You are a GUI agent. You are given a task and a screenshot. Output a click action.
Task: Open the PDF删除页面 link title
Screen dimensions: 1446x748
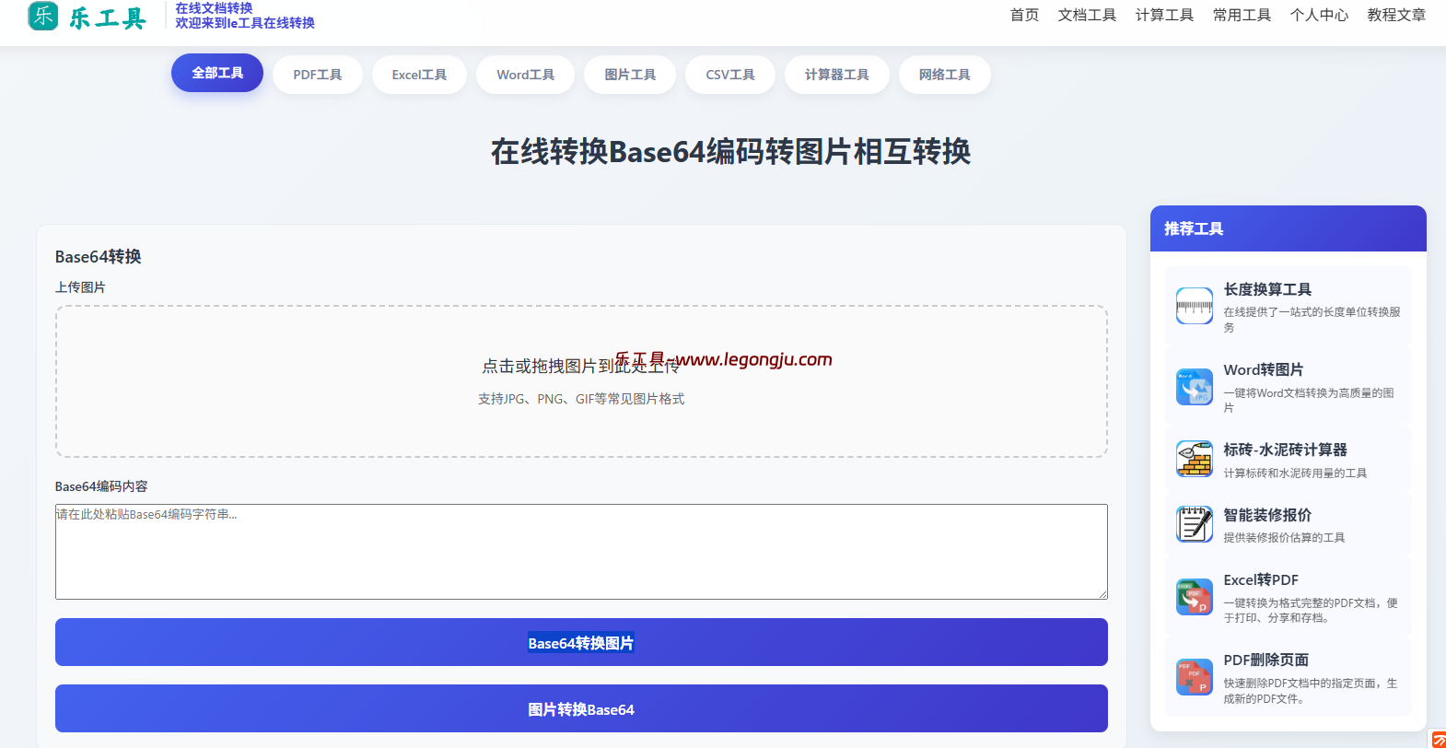(1265, 660)
